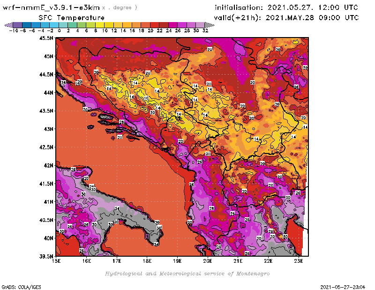375x290 pixels.
Task: Select the colorbar segment between 0 and 2
Action: tap(63, 25)
